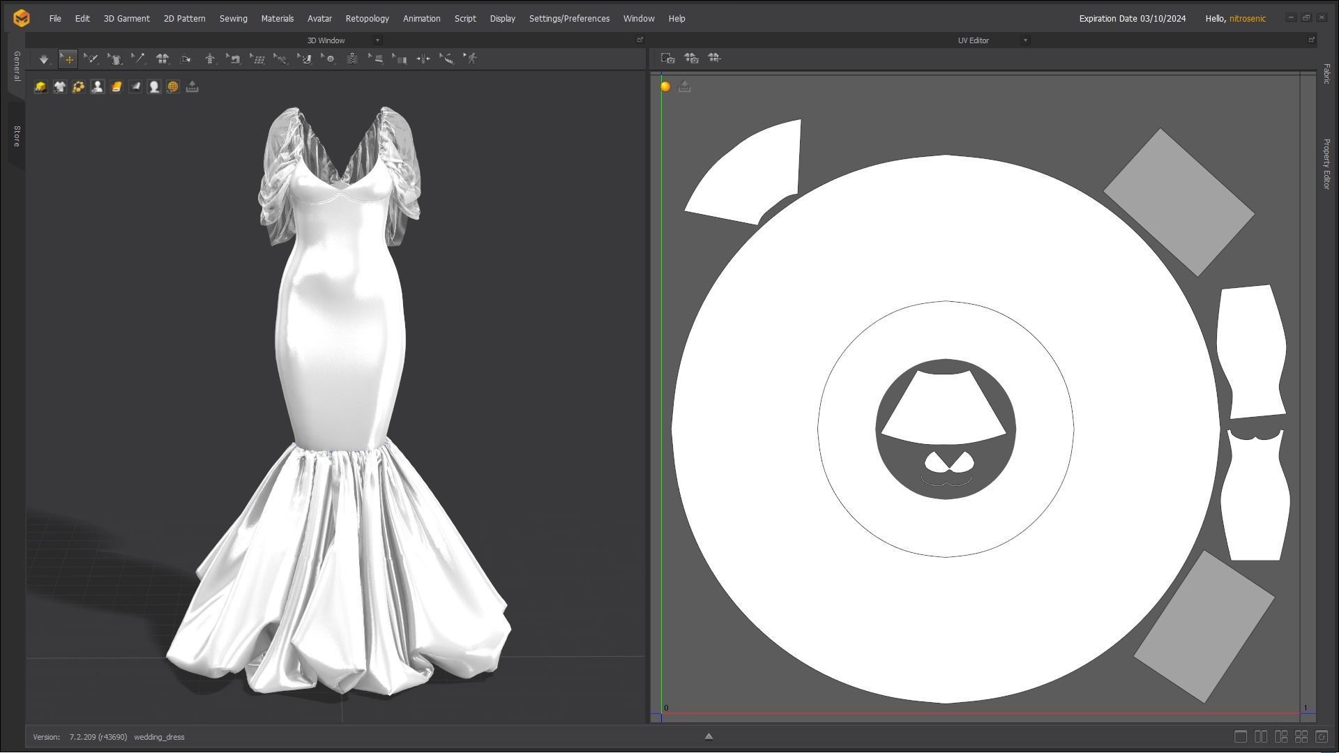Open the Avatar menu
The height and width of the screenshot is (753, 1339).
click(x=319, y=19)
